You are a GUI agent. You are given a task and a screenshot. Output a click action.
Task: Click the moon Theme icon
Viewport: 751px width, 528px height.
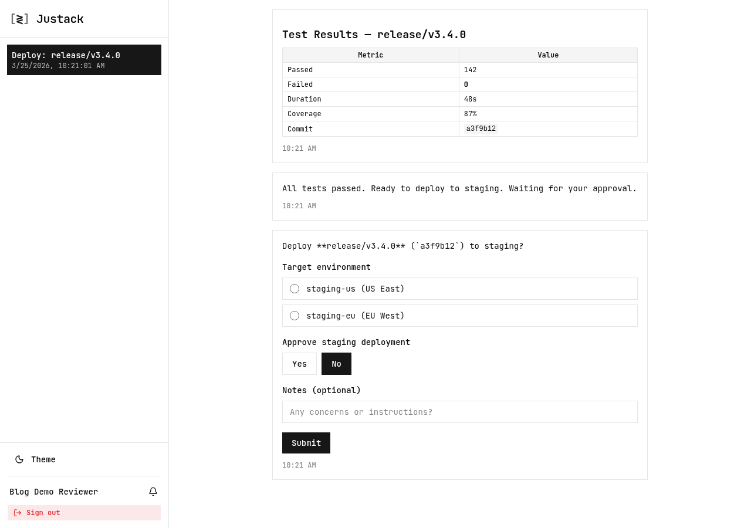tap(19, 459)
